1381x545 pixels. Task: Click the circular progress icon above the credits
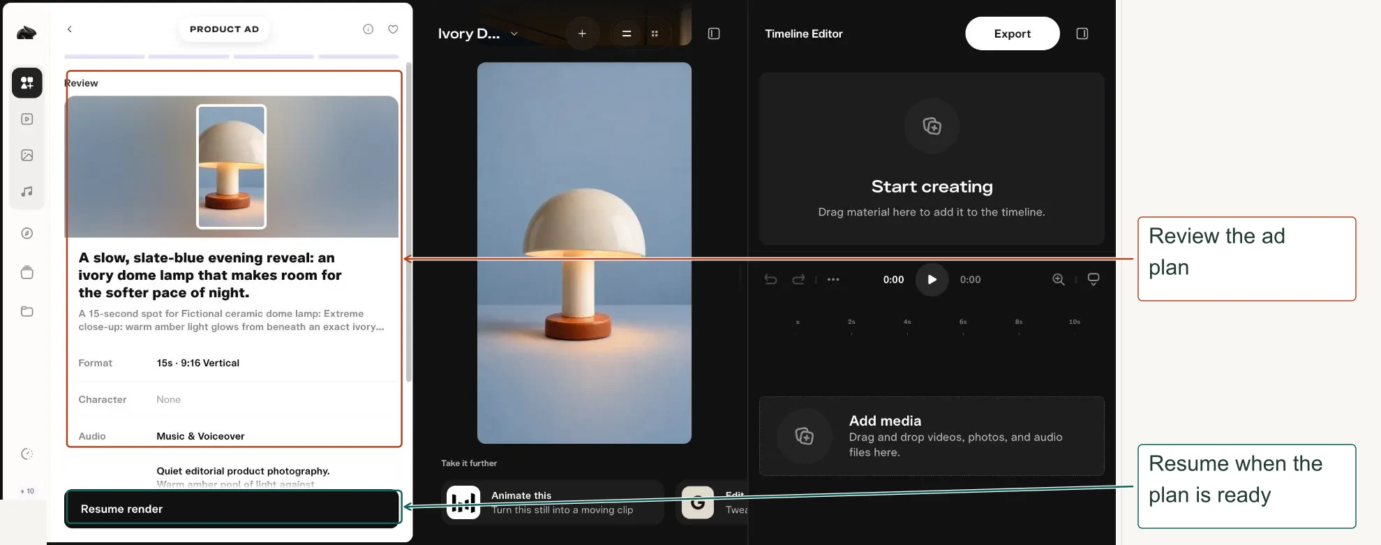click(x=27, y=454)
